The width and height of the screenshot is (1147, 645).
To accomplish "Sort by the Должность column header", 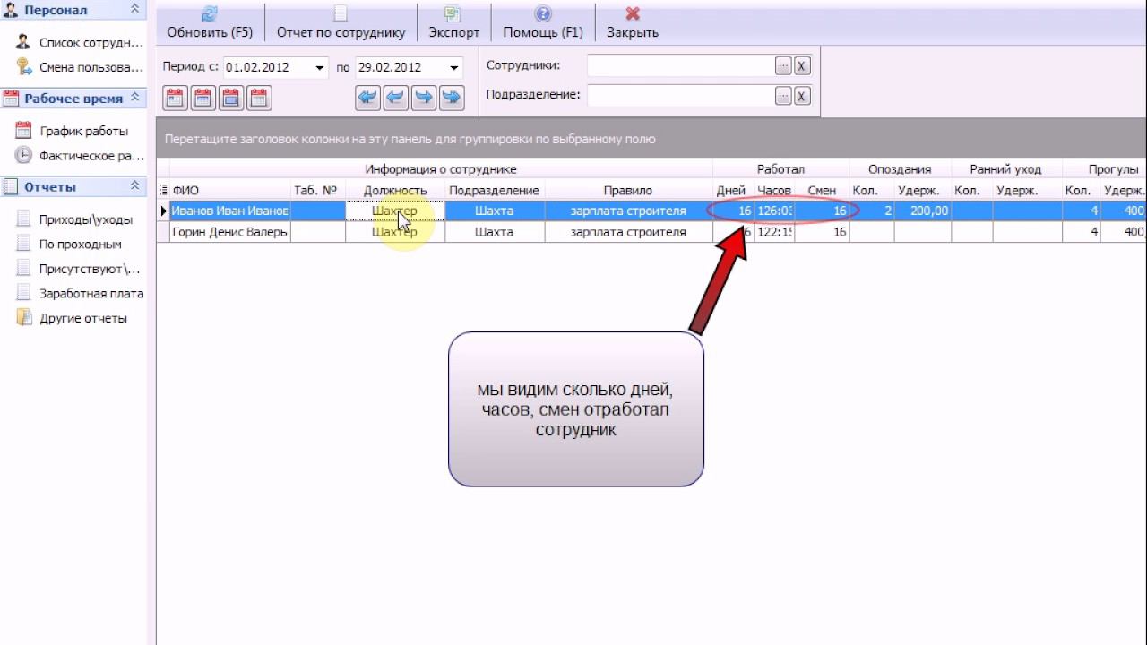I will (395, 190).
